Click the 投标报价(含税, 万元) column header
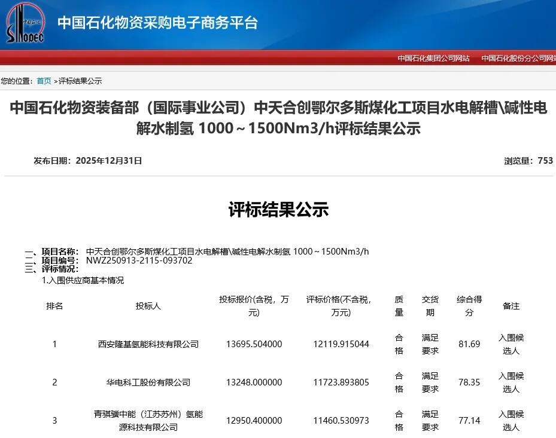The height and width of the screenshot is (438, 556). click(x=254, y=306)
